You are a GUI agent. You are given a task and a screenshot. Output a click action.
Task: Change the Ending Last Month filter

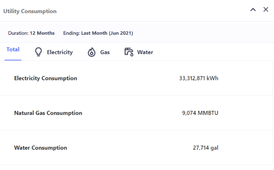[x=98, y=33]
